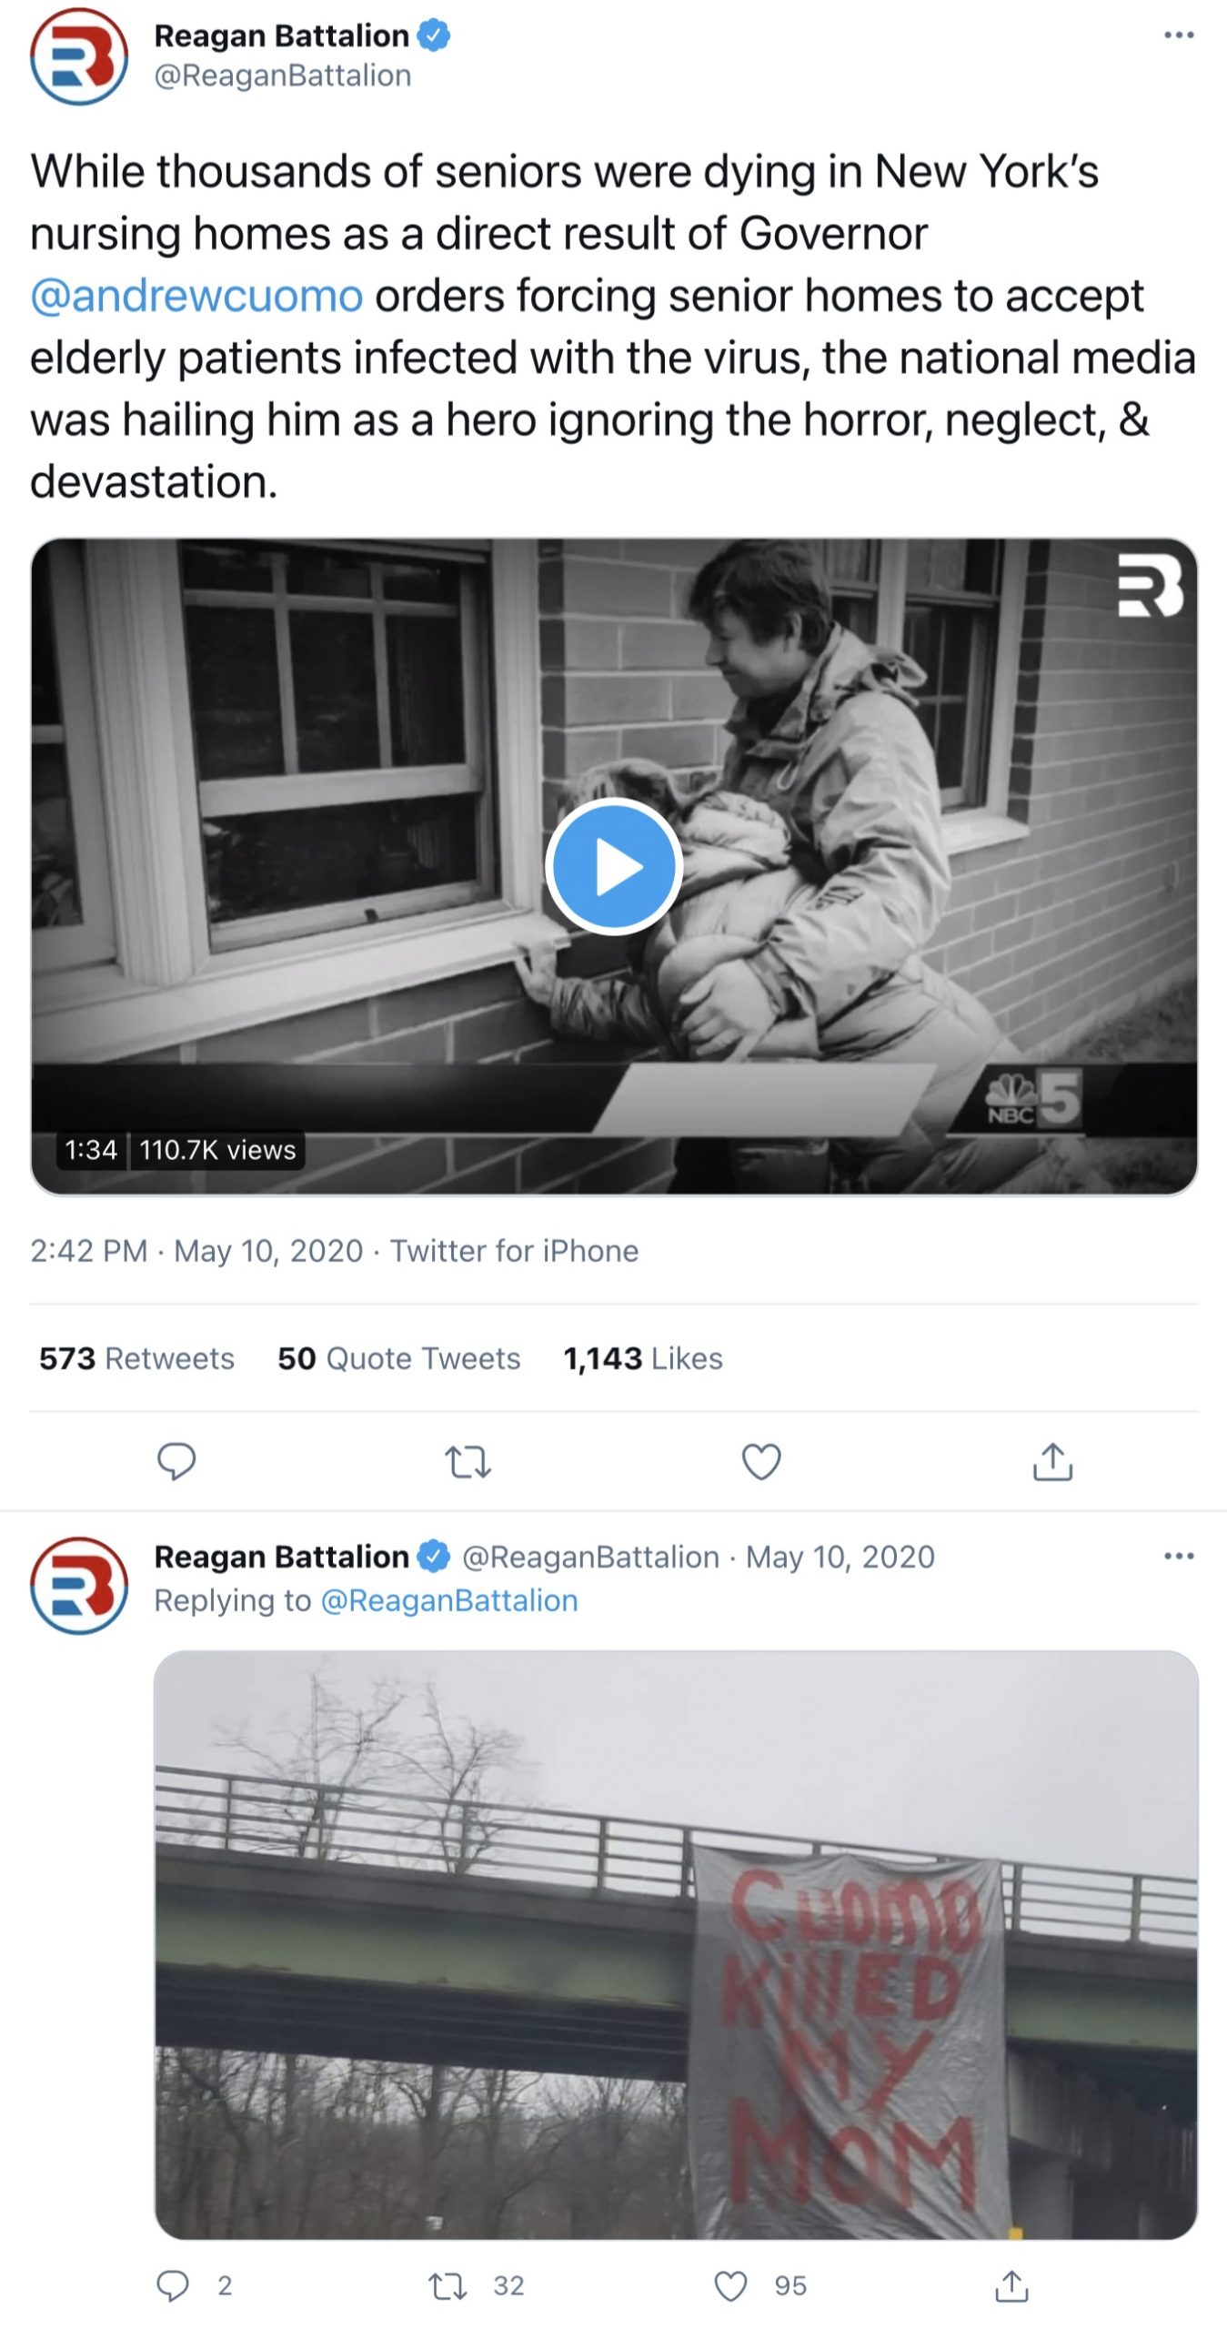Share the main tweet
The image size is (1227, 2329).
(x=1053, y=1462)
